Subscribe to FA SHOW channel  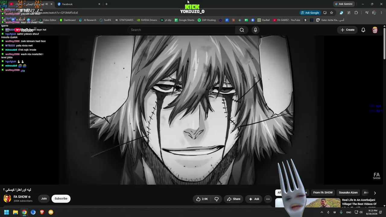[x=61, y=199]
